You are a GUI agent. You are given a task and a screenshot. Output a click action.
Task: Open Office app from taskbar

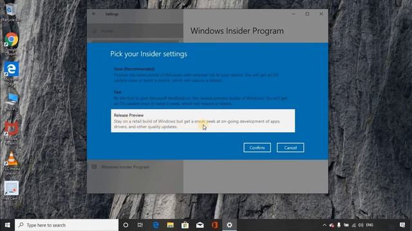214,225
